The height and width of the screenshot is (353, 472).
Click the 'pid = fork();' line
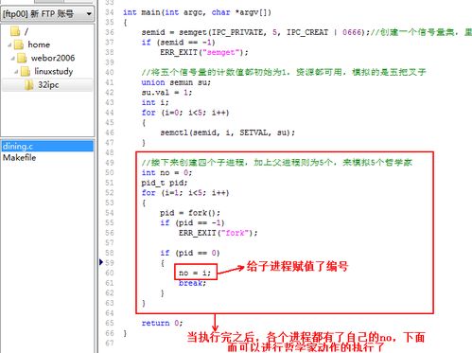tap(190, 213)
